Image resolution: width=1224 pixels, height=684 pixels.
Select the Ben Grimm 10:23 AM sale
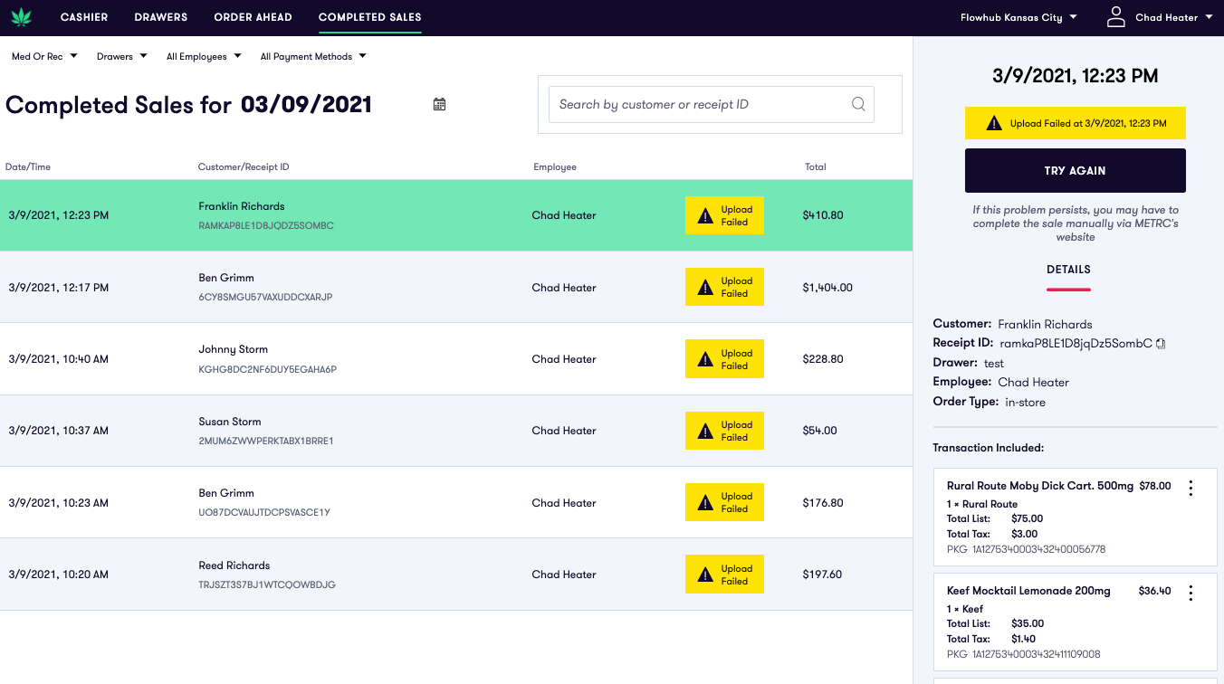click(456, 502)
